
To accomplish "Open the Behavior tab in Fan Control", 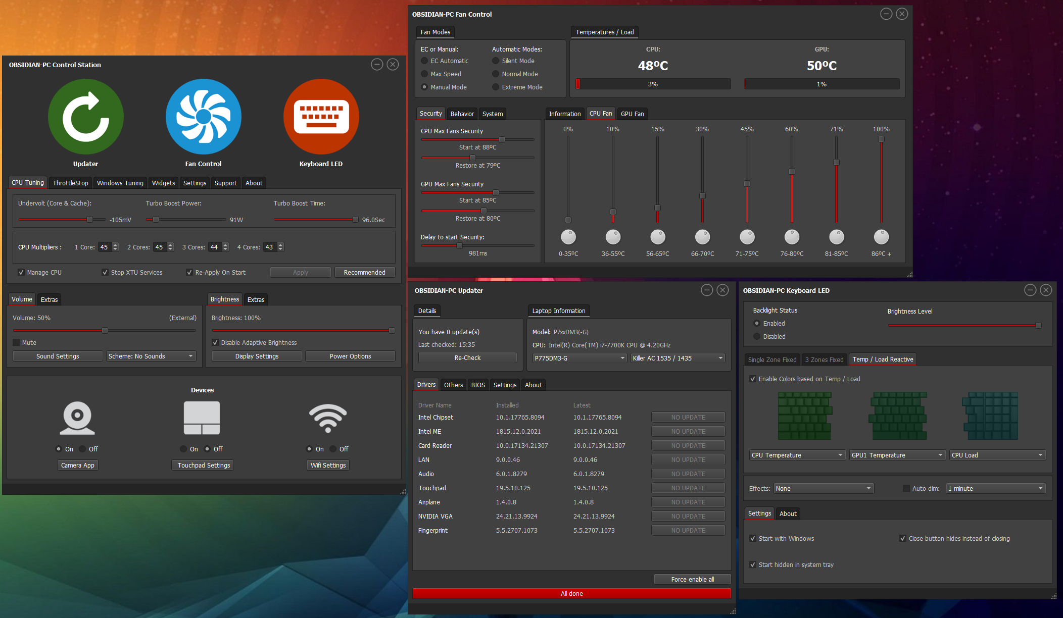I will [x=462, y=114].
